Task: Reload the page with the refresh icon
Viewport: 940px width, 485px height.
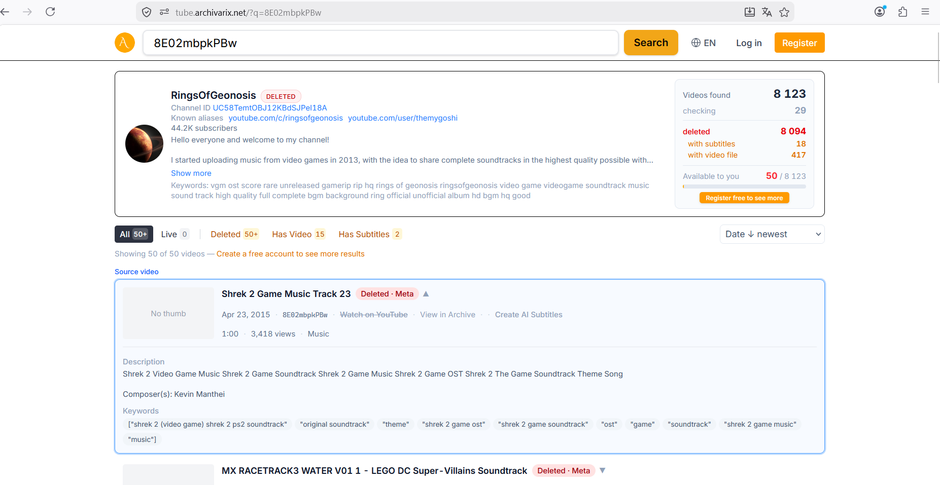Action: 50,12
